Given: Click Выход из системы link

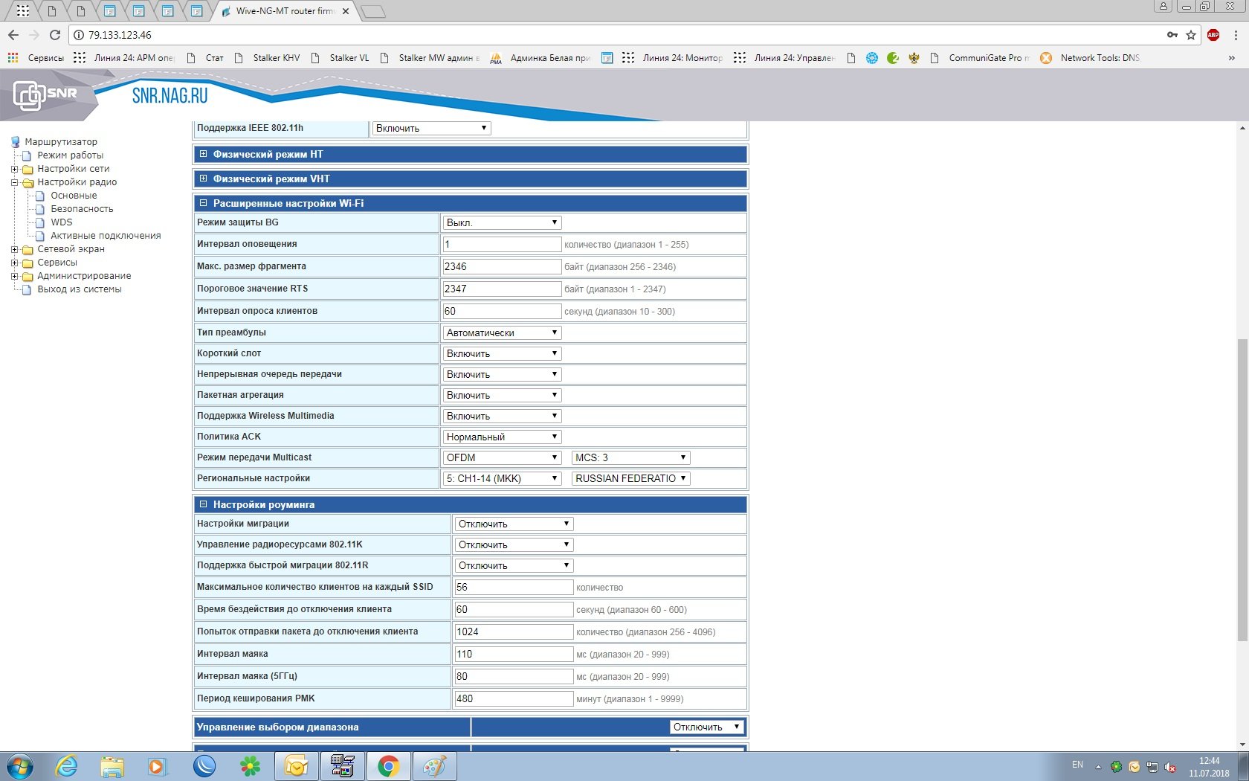Looking at the screenshot, I should click(x=80, y=289).
